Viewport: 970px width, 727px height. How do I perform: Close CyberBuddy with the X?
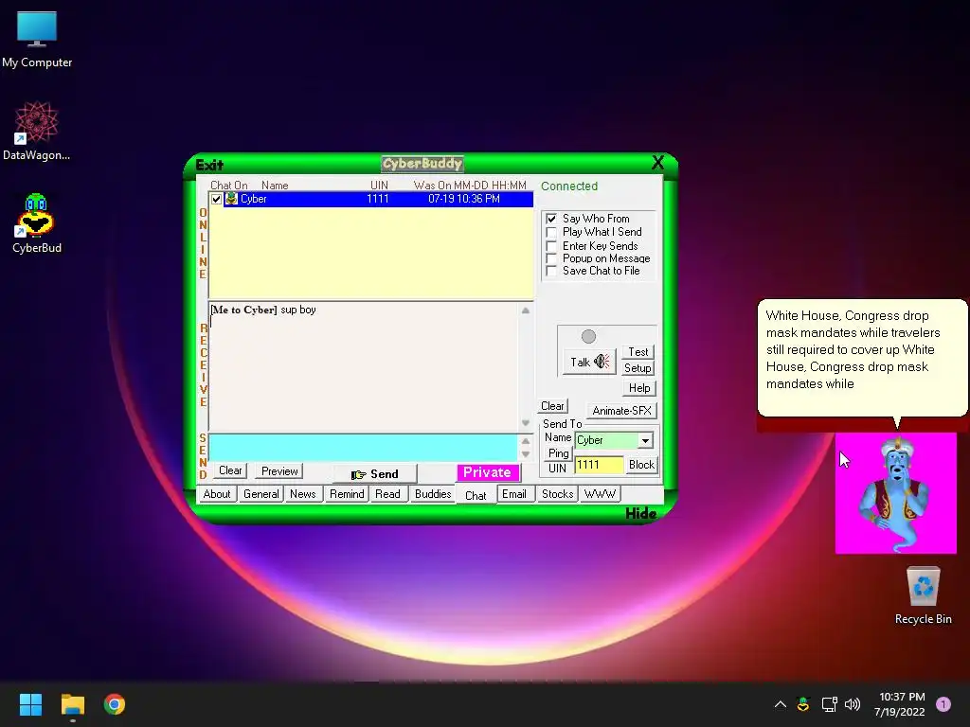click(x=657, y=163)
